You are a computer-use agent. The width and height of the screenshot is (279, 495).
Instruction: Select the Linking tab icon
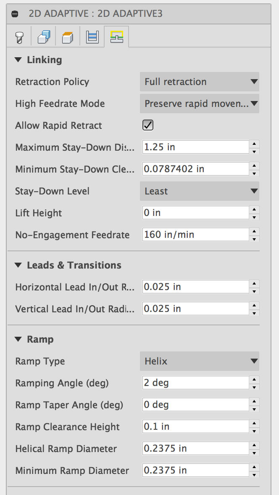tap(116, 37)
